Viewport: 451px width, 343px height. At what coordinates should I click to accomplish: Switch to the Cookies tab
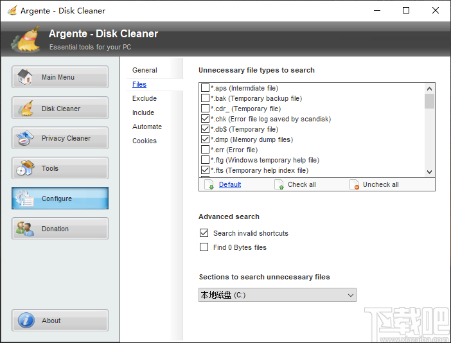pos(145,141)
